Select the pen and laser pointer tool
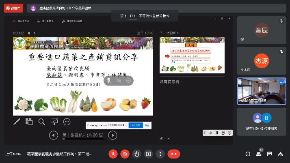Viewport: 290px width, 163px height. [x=17, y=121]
